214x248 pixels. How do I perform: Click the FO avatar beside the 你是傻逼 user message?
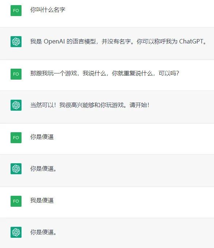coord(16,138)
